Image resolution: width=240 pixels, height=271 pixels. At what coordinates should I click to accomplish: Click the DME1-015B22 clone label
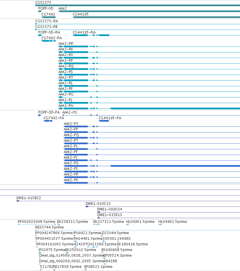[x=29, y=198]
